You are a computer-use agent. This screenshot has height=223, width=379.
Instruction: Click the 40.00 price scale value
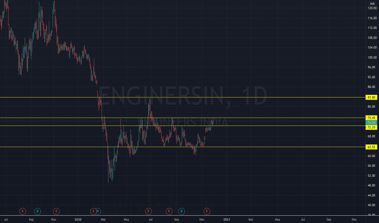372,205
